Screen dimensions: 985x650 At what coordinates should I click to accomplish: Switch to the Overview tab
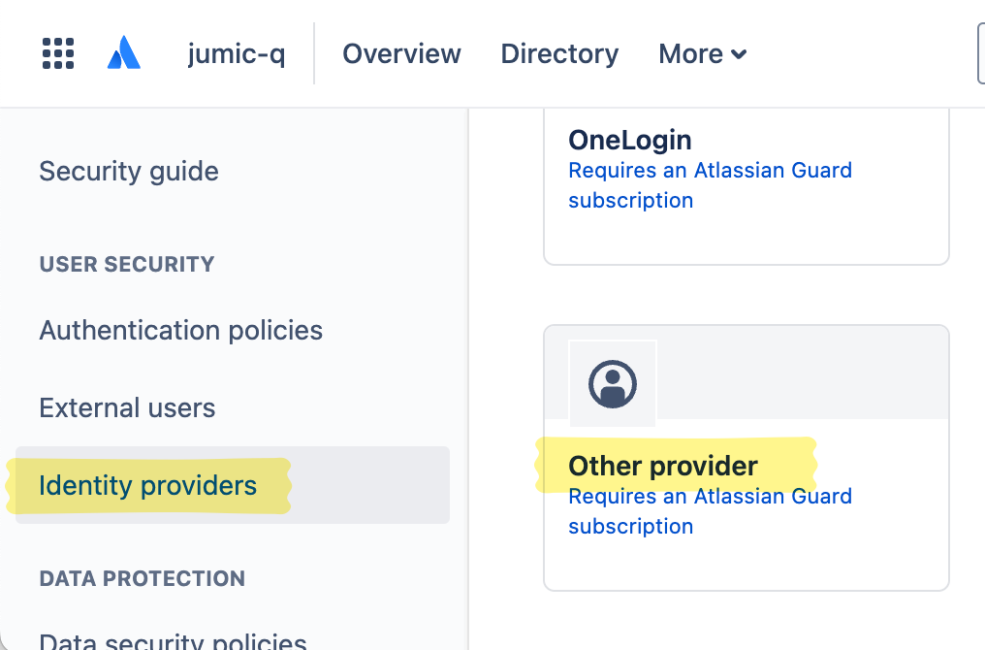401,54
